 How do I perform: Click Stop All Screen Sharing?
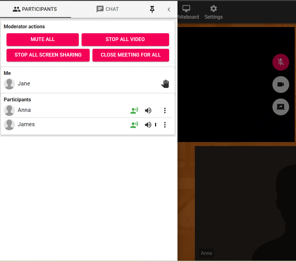[x=48, y=55]
